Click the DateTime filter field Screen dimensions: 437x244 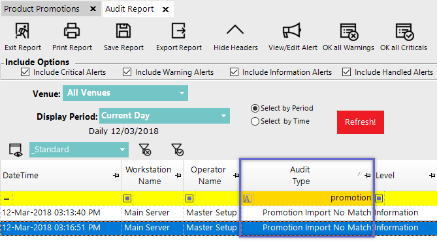click(x=67, y=198)
